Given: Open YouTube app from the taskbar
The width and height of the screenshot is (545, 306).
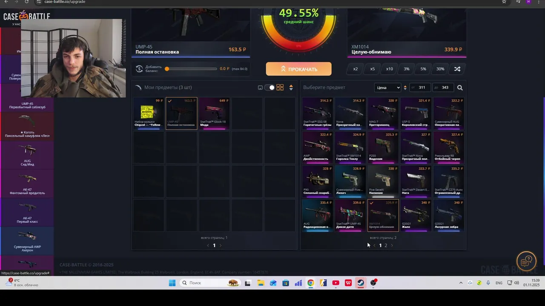Looking at the screenshot, I should pos(336,283).
